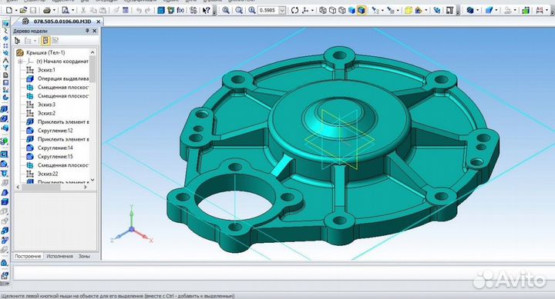This screenshot has height=299, width=555.
Task: Switch to hidden lines removed display
Action: (332, 10)
